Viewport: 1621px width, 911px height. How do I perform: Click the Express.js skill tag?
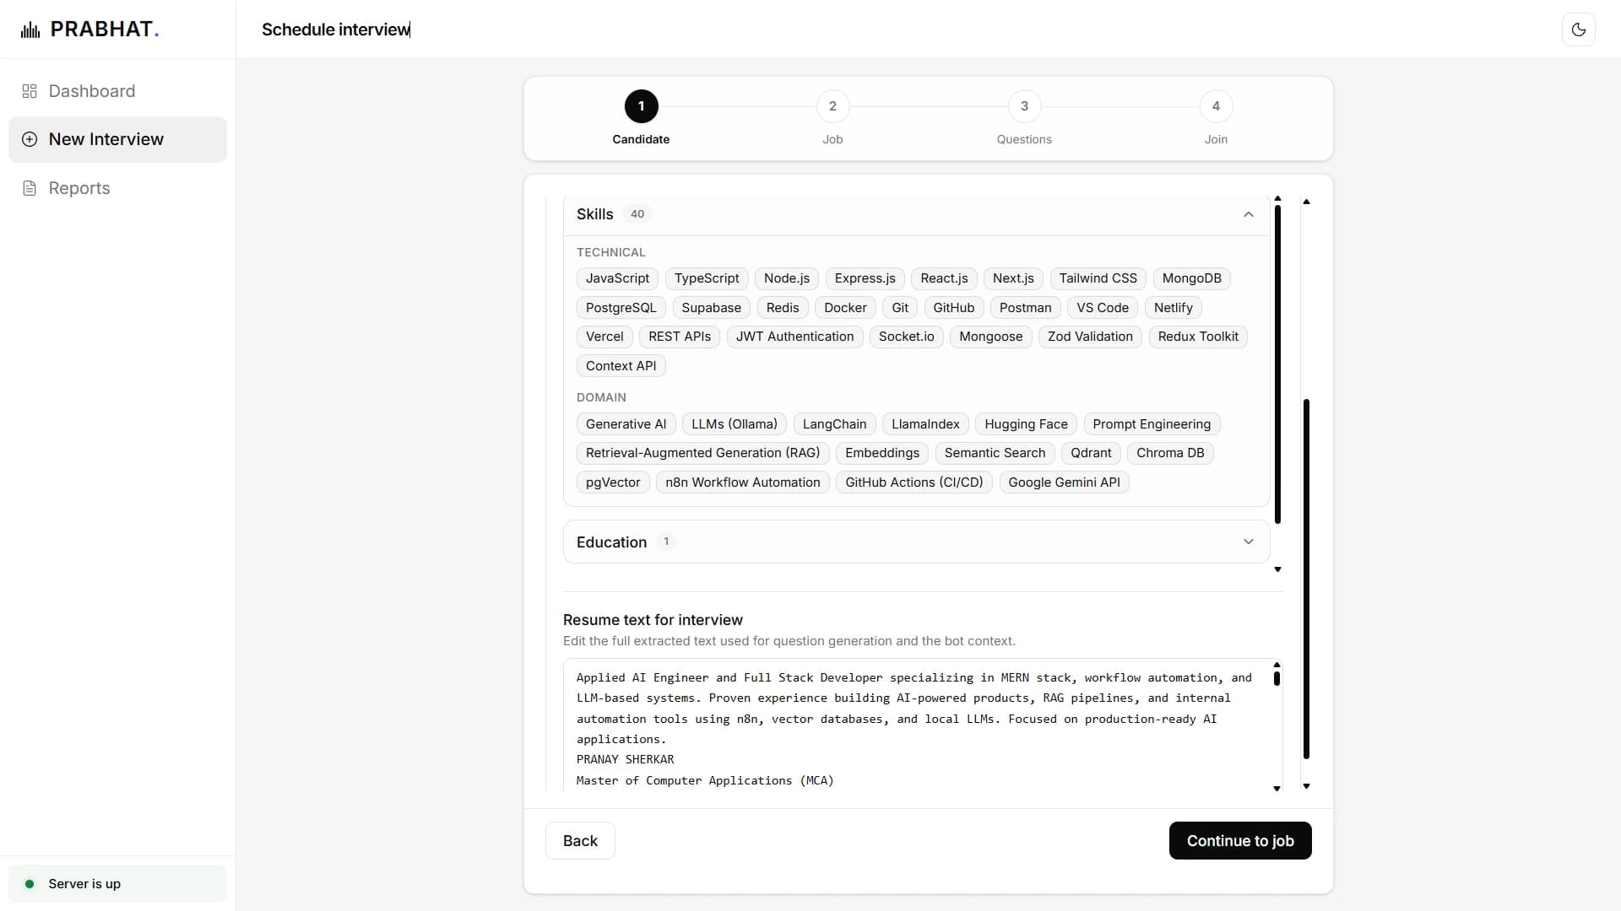point(865,278)
